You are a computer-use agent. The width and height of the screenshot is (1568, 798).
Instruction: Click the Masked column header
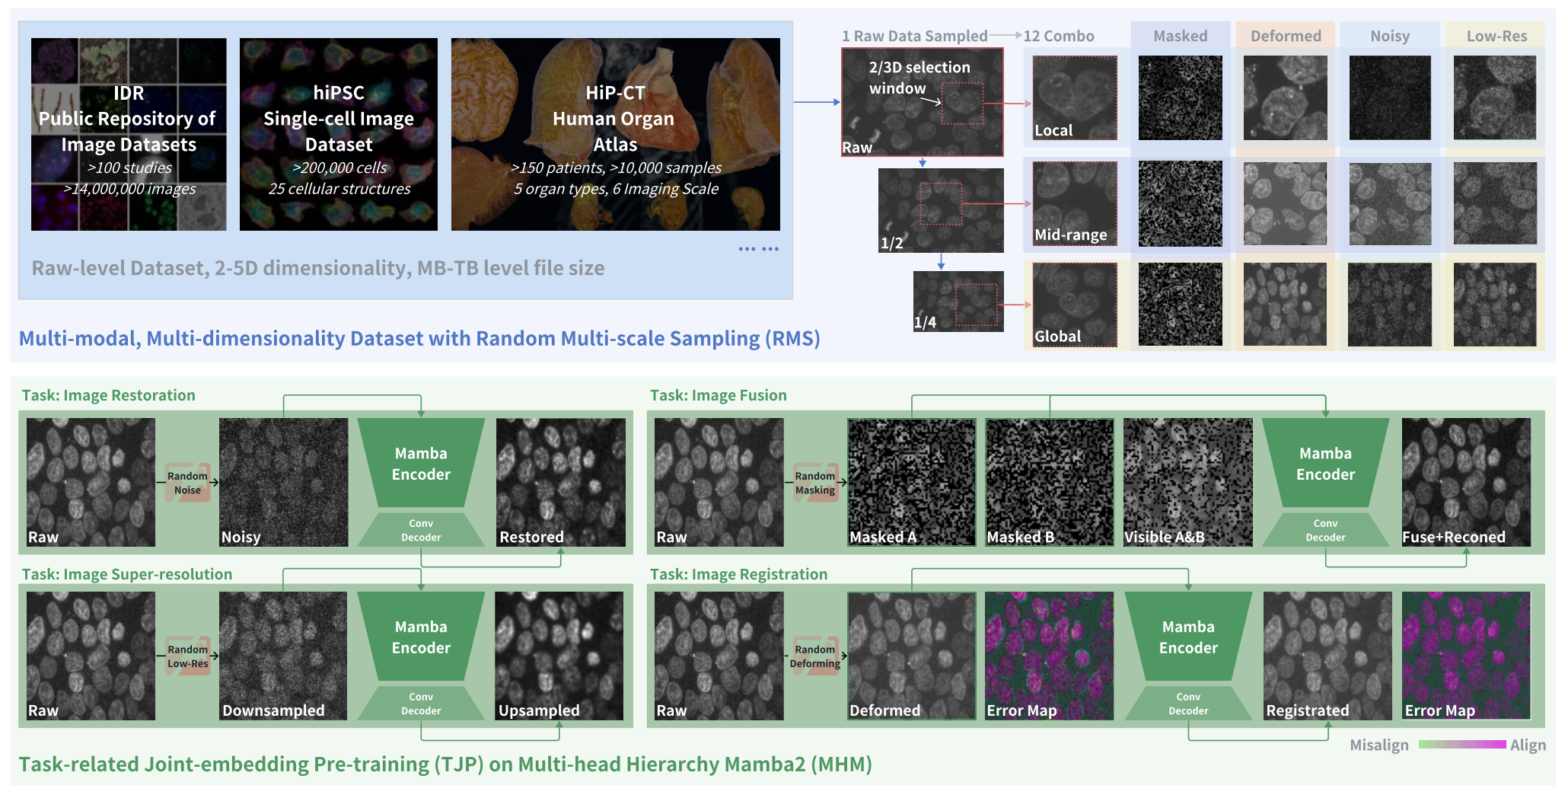tap(1180, 36)
